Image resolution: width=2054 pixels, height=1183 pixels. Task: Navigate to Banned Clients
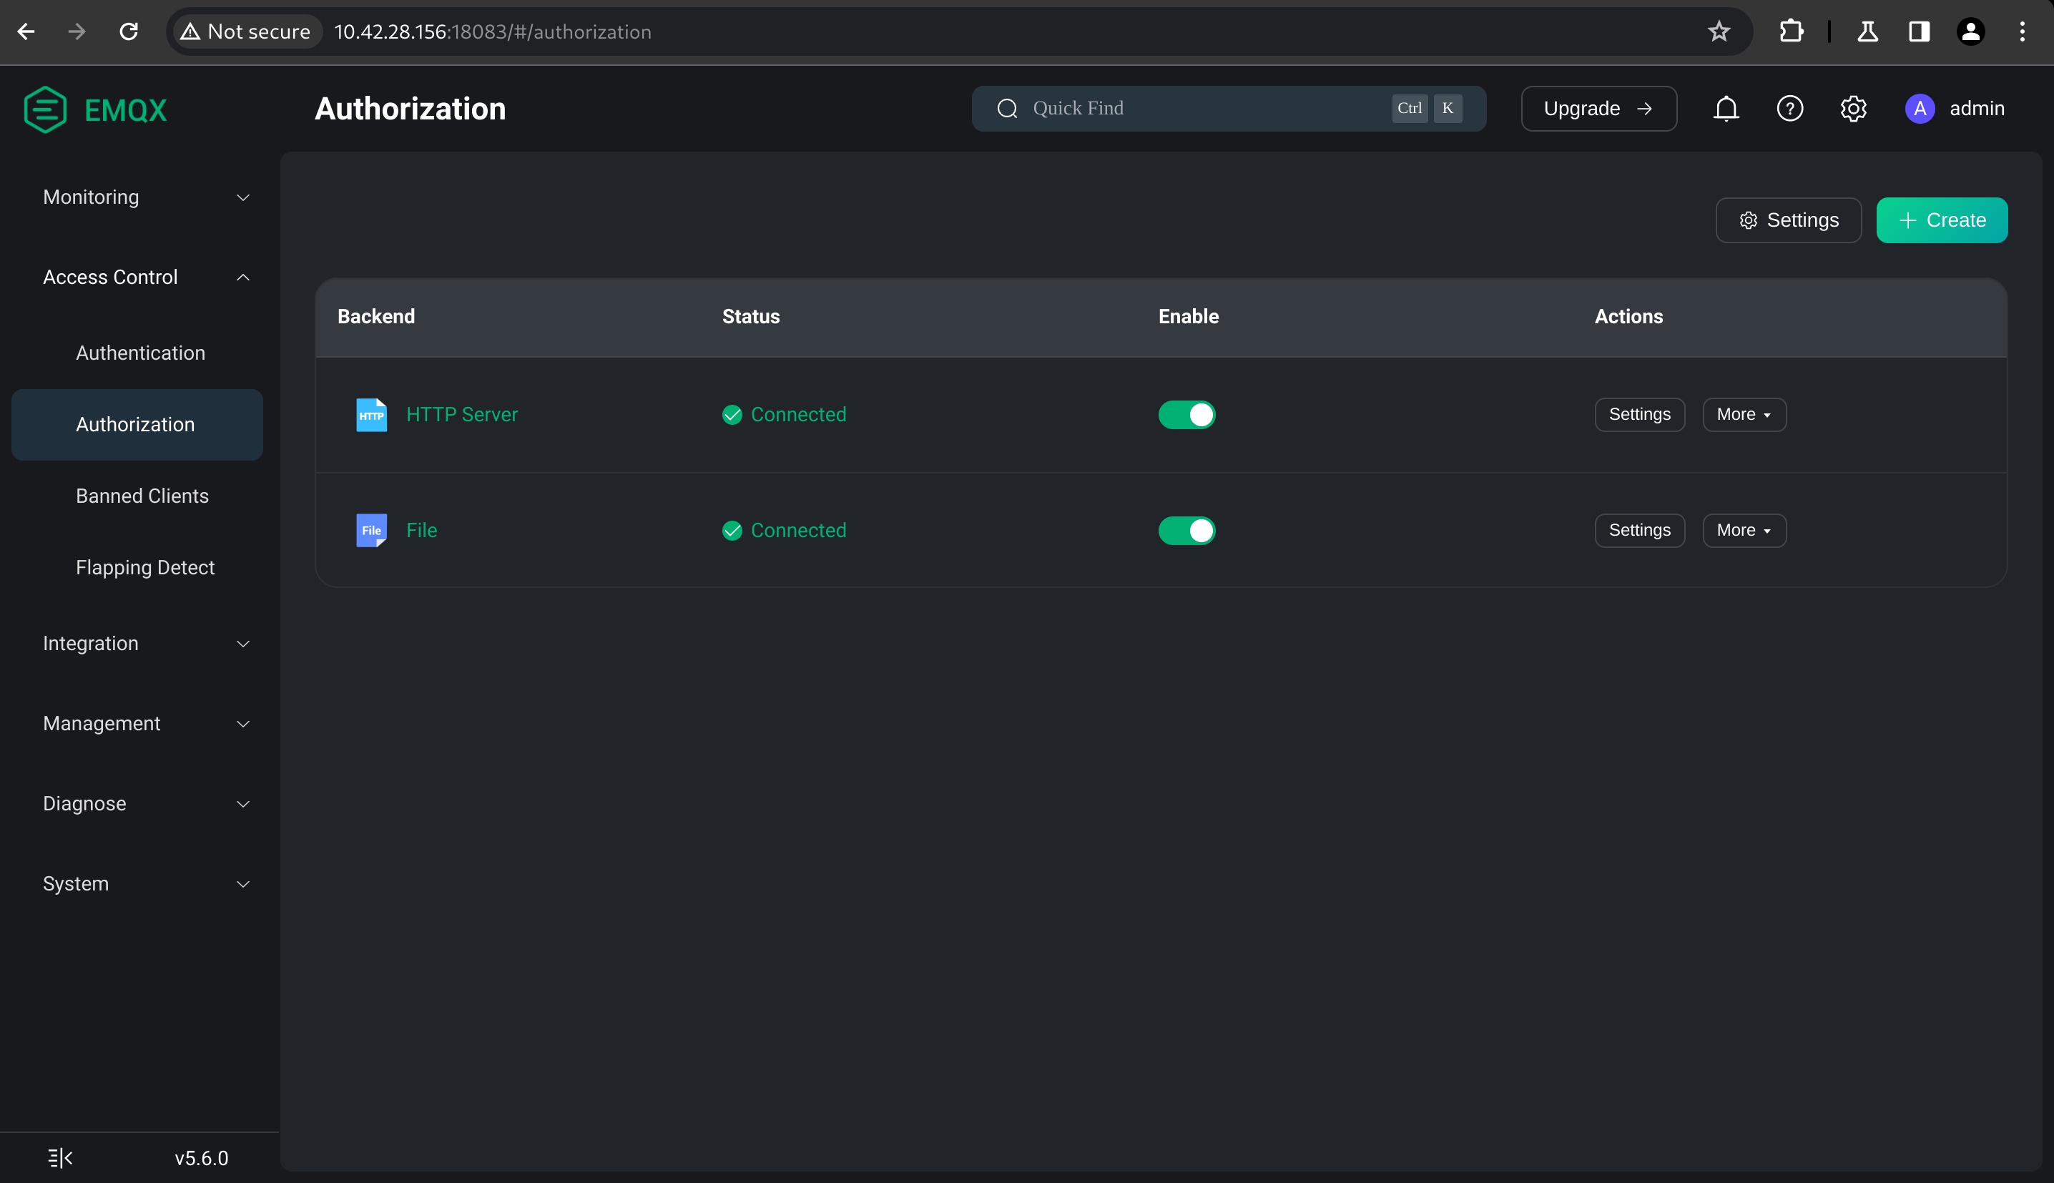click(x=142, y=495)
